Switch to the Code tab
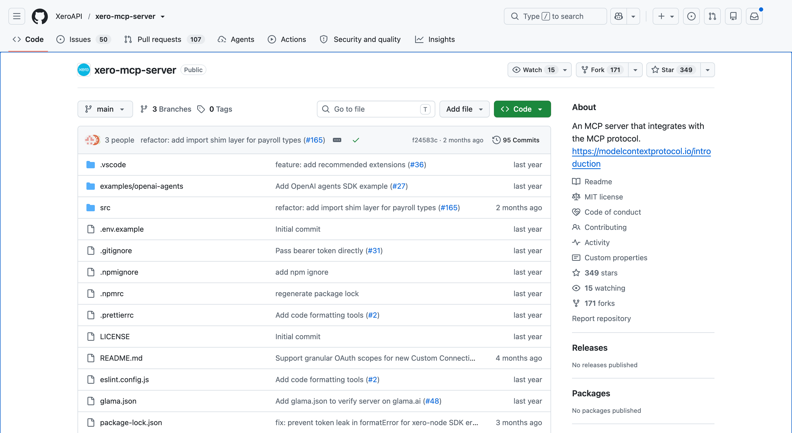 point(28,39)
